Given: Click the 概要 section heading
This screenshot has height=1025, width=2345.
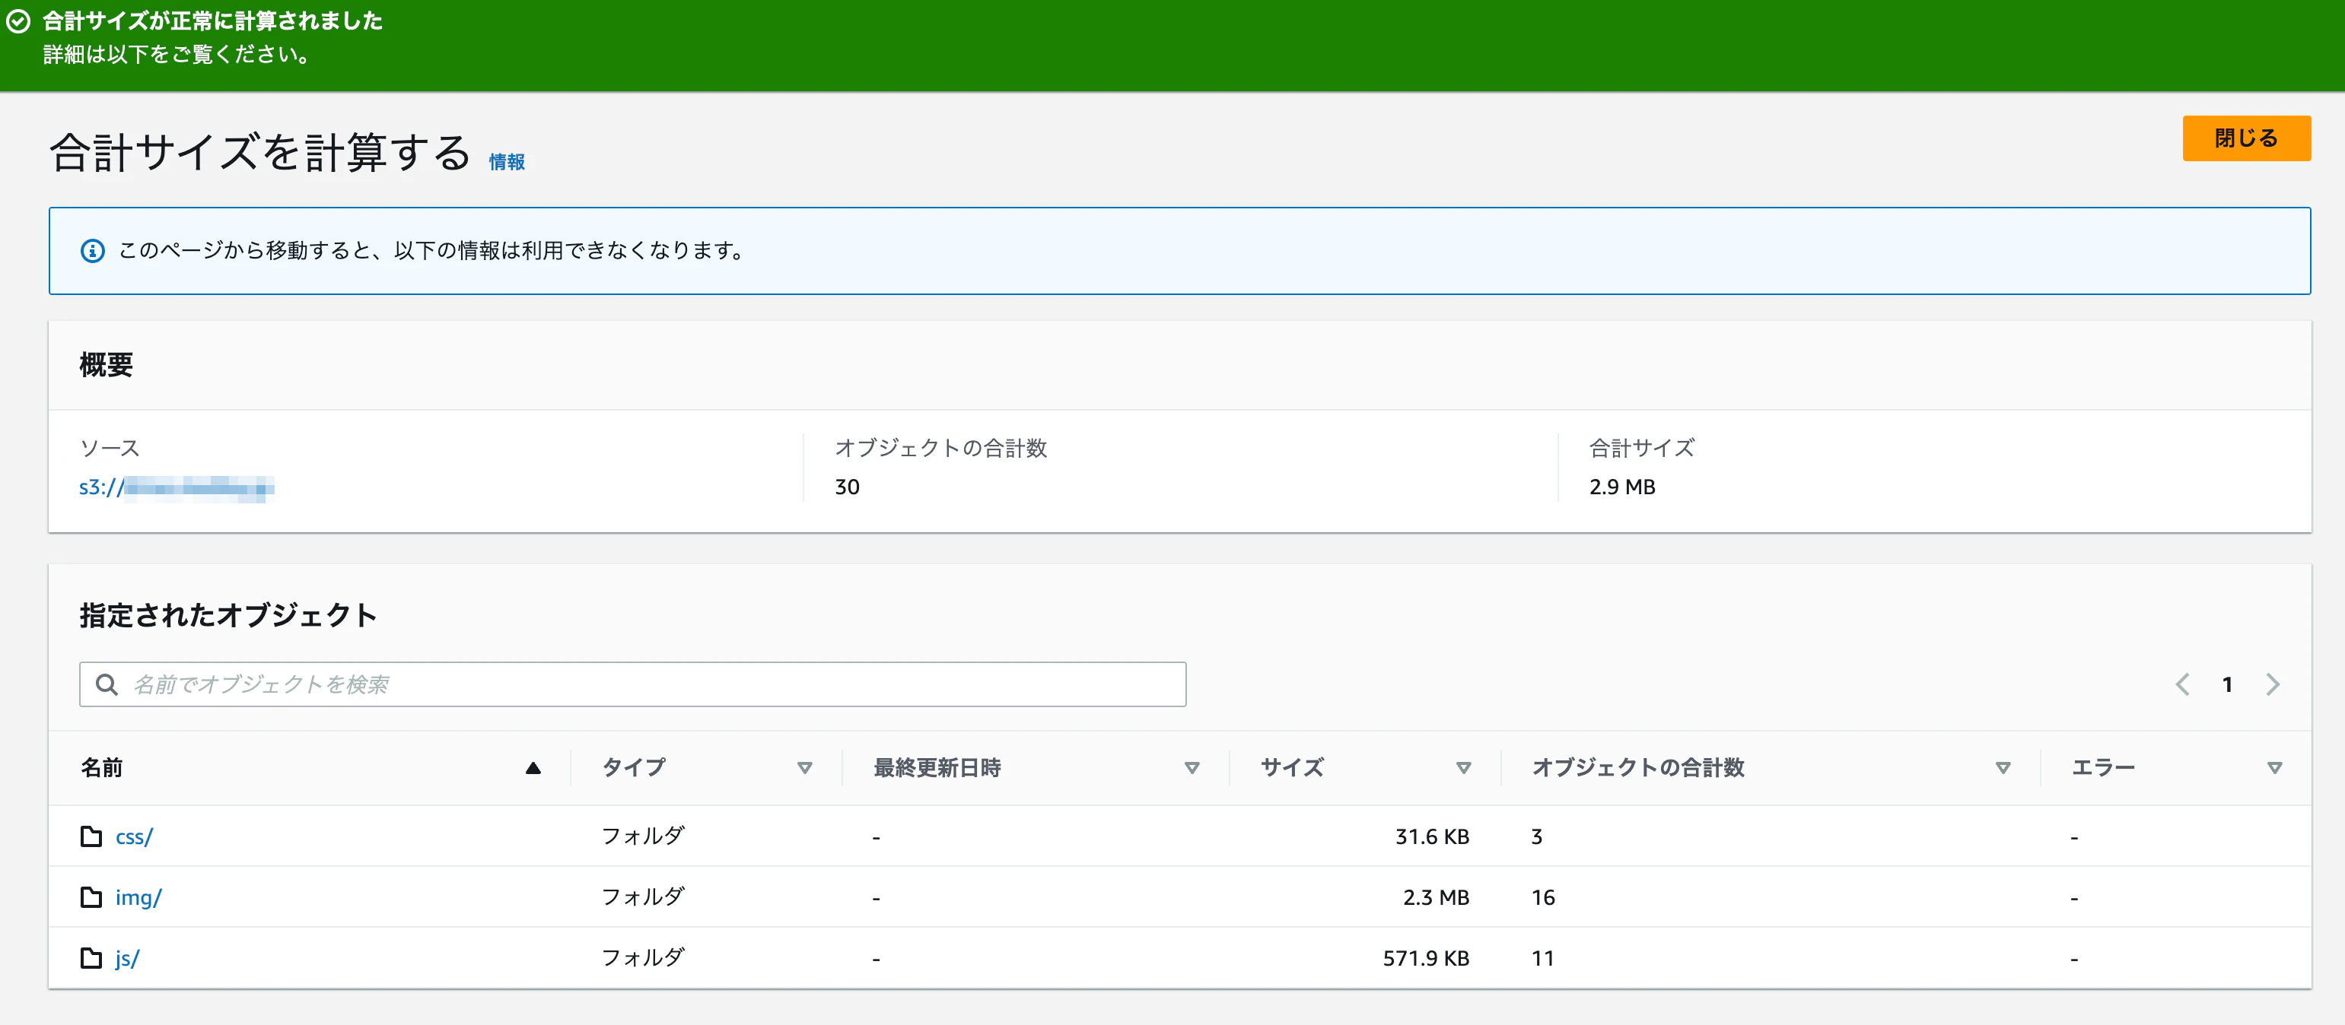Looking at the screenshot, I should pyautogui.click(x=107, y=365).
